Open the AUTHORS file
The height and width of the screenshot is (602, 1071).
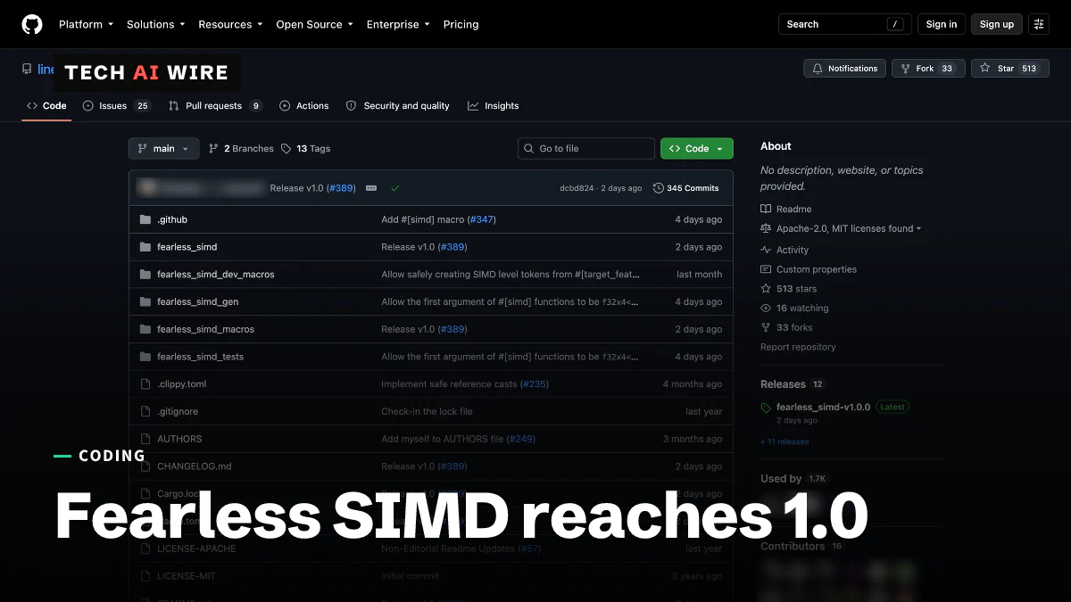pos(179,439)
